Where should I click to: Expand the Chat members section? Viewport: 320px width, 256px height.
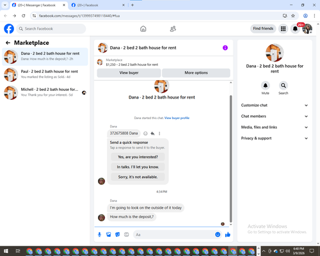click(275, 116)
